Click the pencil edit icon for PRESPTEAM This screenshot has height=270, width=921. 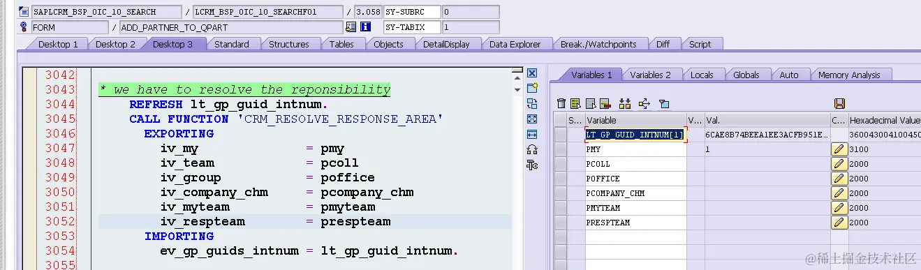click(x=839, y=223)
